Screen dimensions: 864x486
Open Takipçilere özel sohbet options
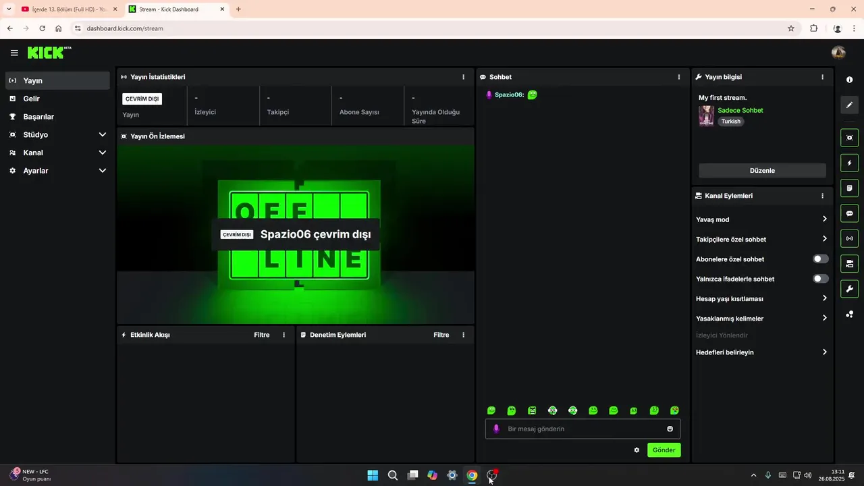(x=761, y=239)
